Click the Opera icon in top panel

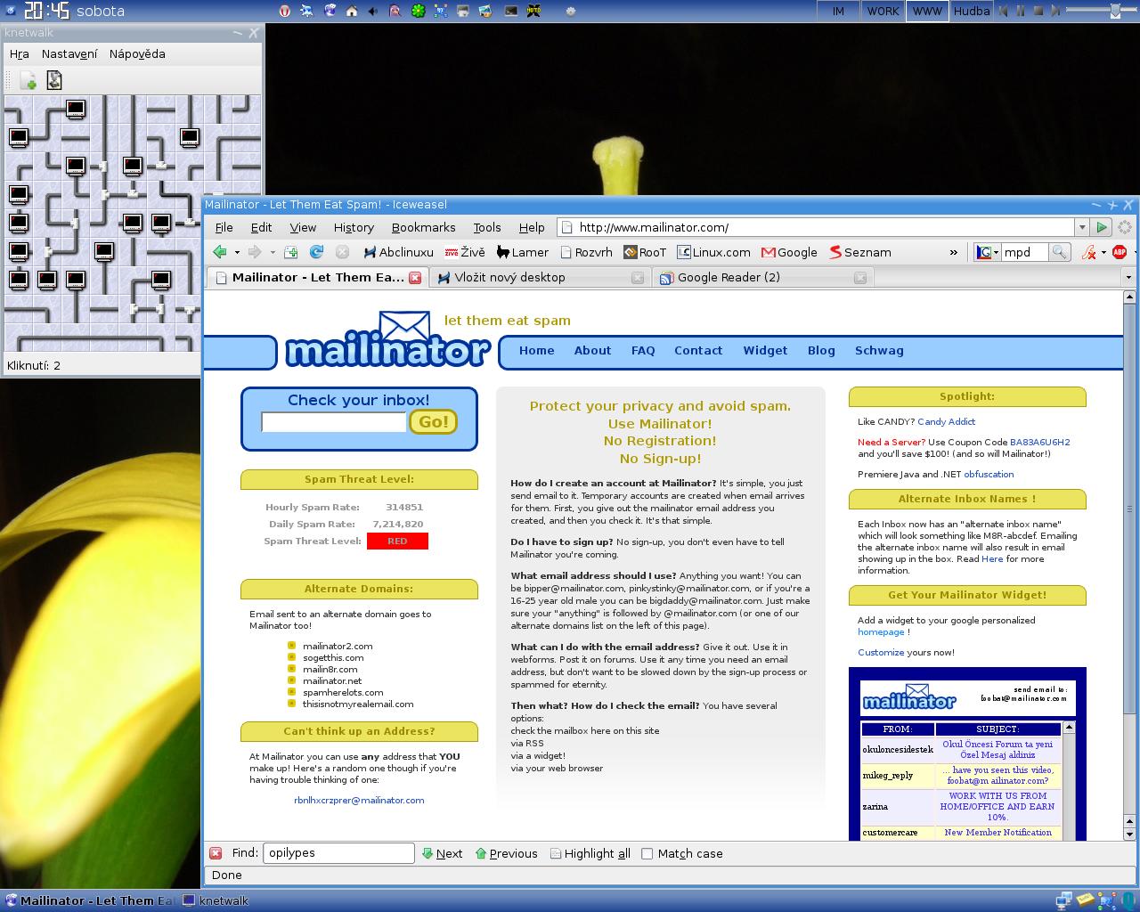click(286, 11)
